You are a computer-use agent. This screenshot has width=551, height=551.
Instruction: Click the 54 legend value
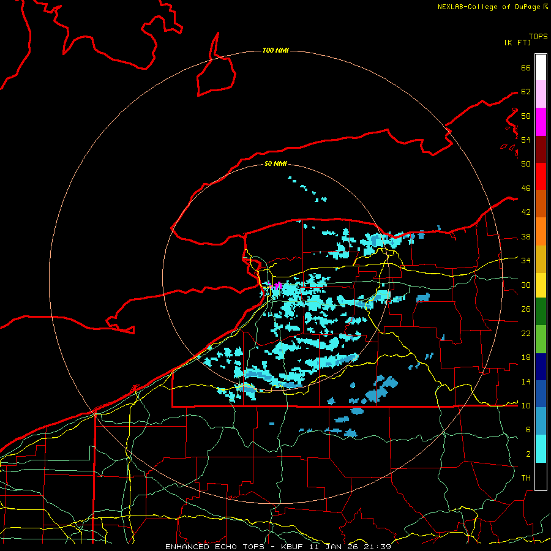(x=526, y=140)
